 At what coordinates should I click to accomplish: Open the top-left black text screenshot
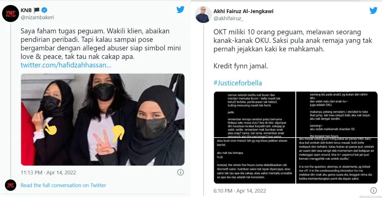255,114
